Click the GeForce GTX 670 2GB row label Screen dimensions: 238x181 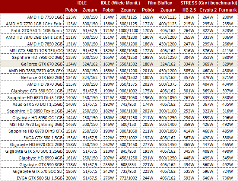pos(42,64)
